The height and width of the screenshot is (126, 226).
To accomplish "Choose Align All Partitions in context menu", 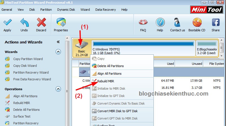I will click(122, 74).
